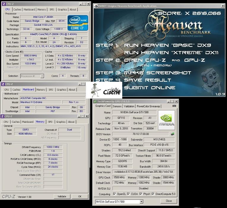The height and width of the screenshot is (208, 227).
Task: Click the CPU-Z title bar icon of the Memory window
Action: tap(2, 116)
